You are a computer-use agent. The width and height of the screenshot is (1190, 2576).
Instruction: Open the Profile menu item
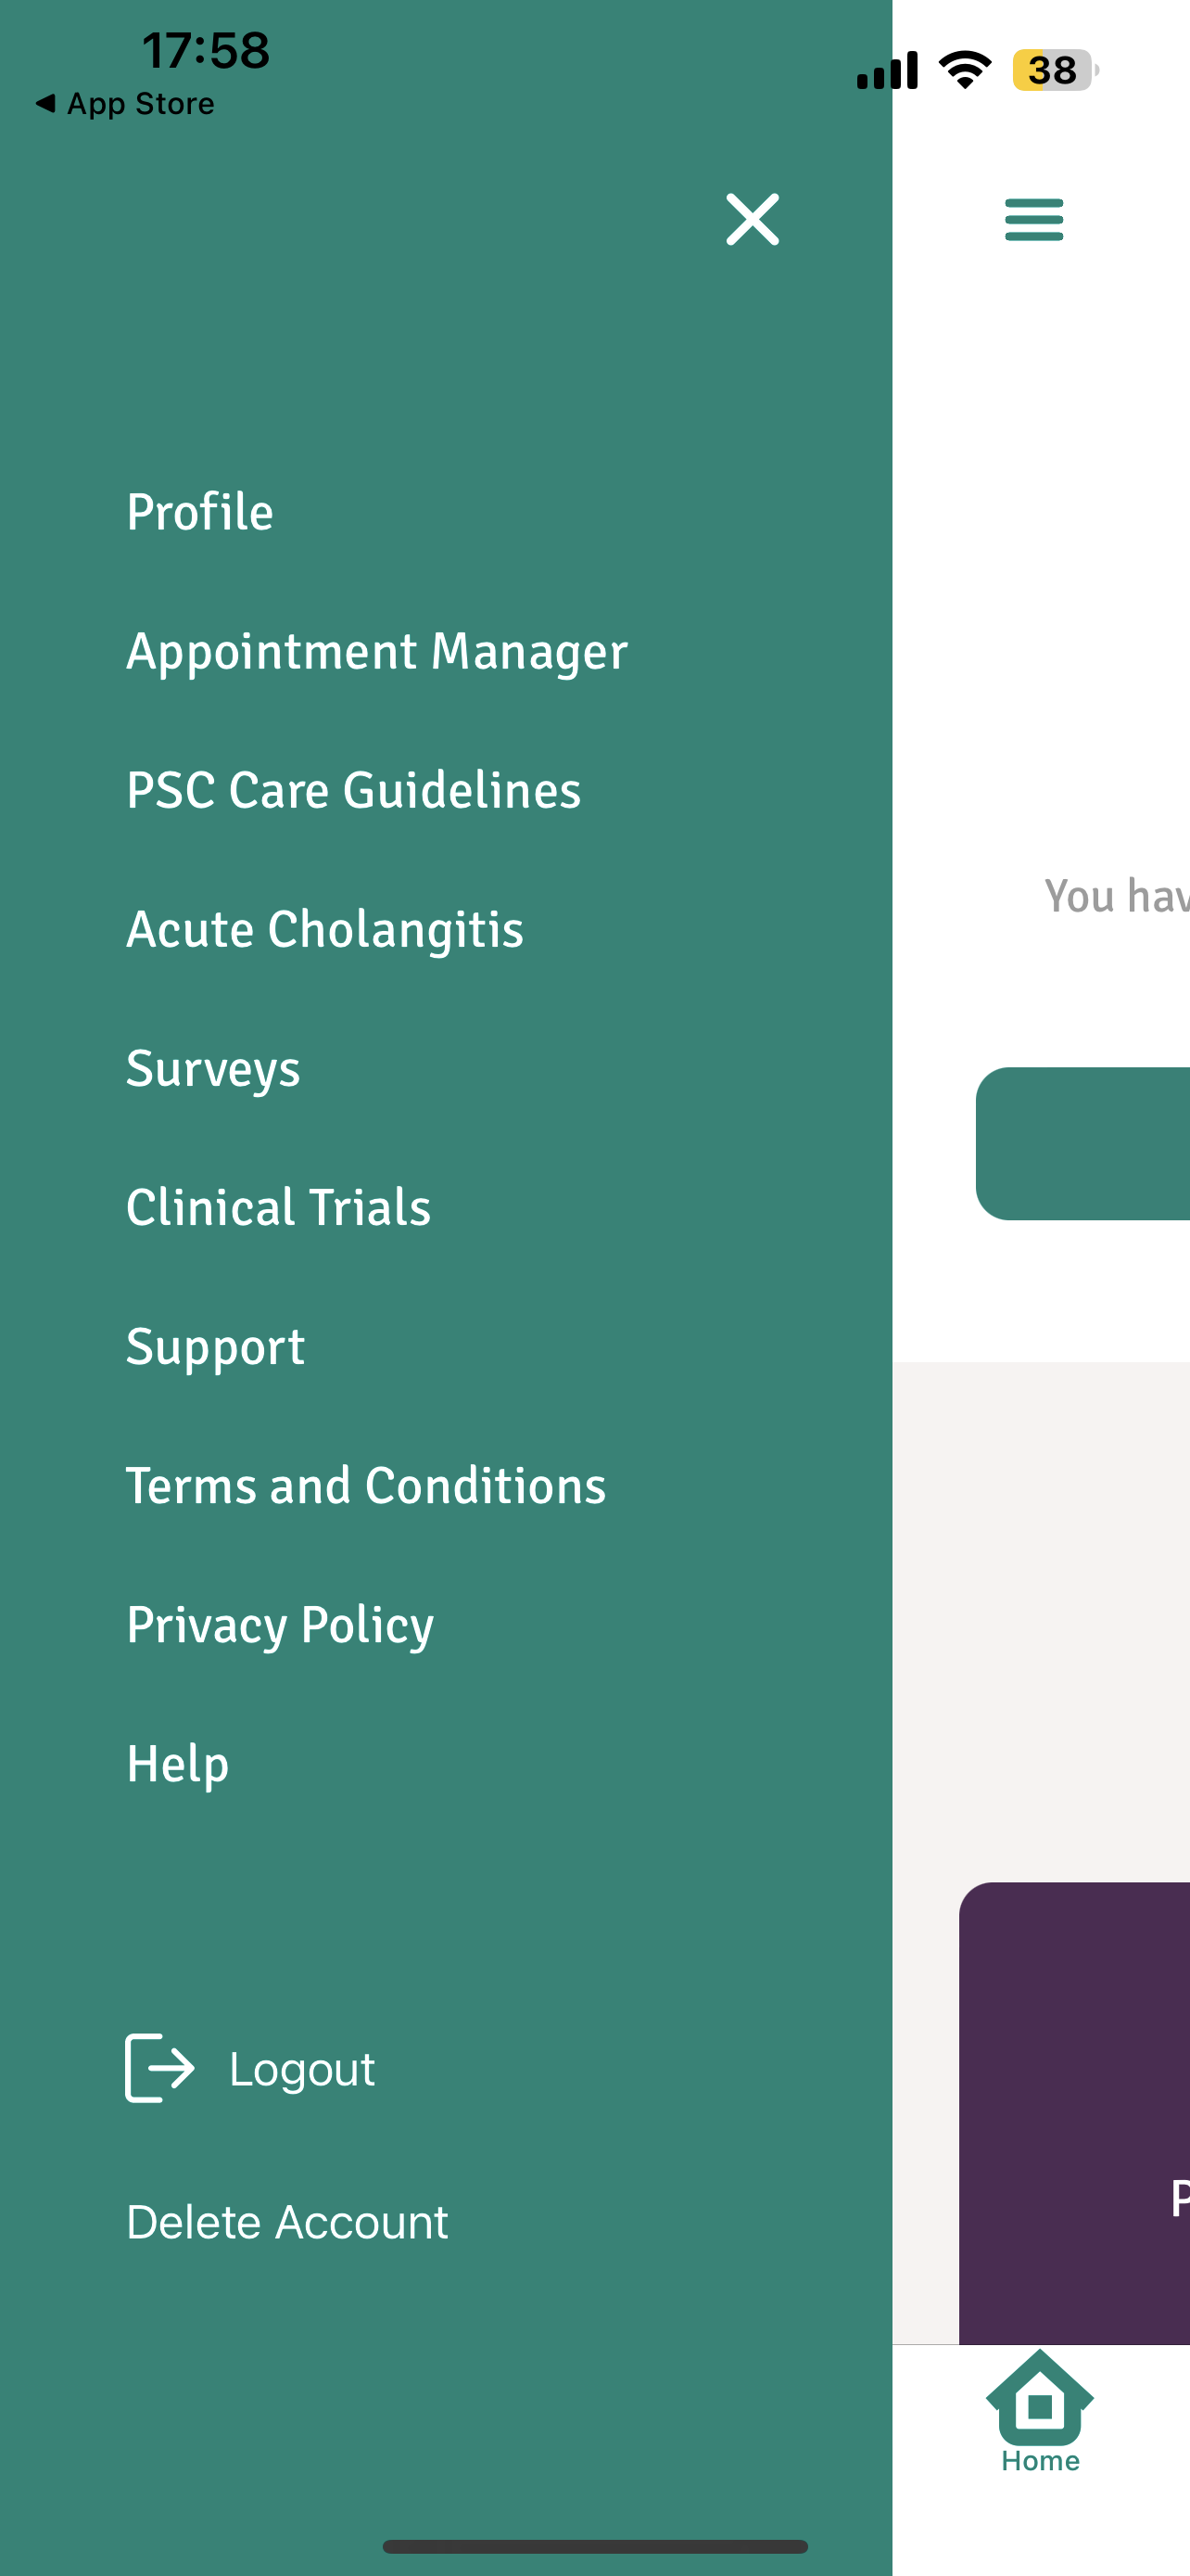click(x=200, y=512)
